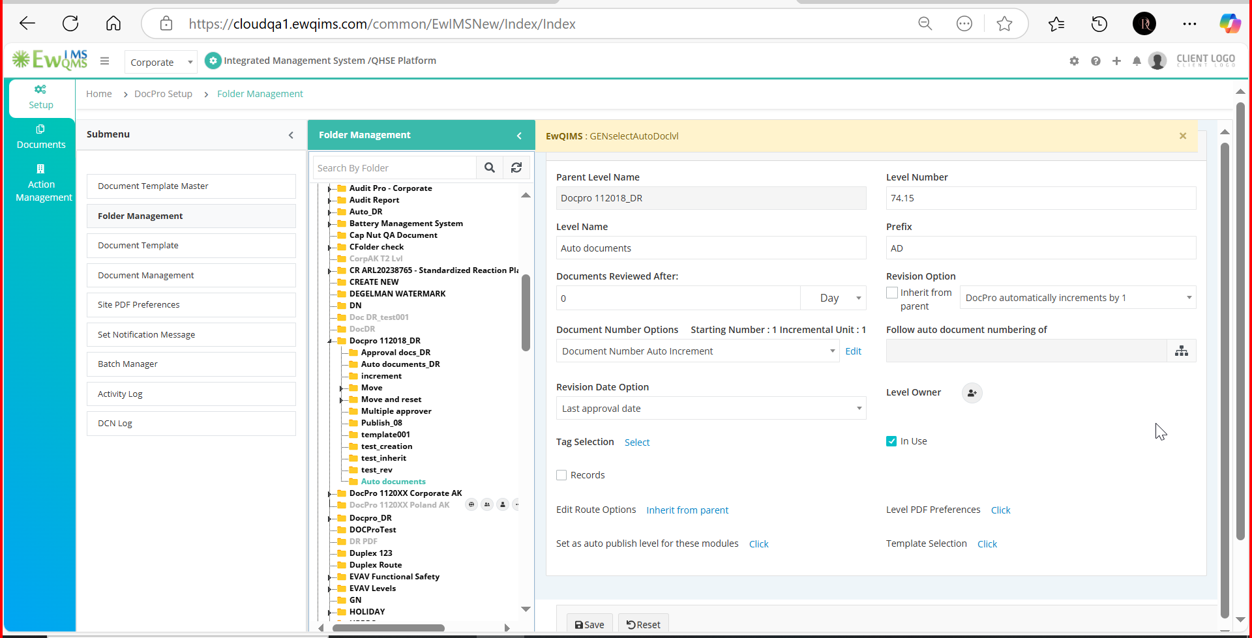Image resolution: width=1252 pixels, height=638 pixels.
Task: Add a level owner with the user-plus icon
Action: (x=972, y=393)
